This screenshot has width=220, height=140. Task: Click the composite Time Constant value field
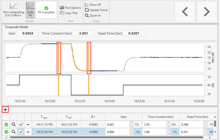pos(83,34)
